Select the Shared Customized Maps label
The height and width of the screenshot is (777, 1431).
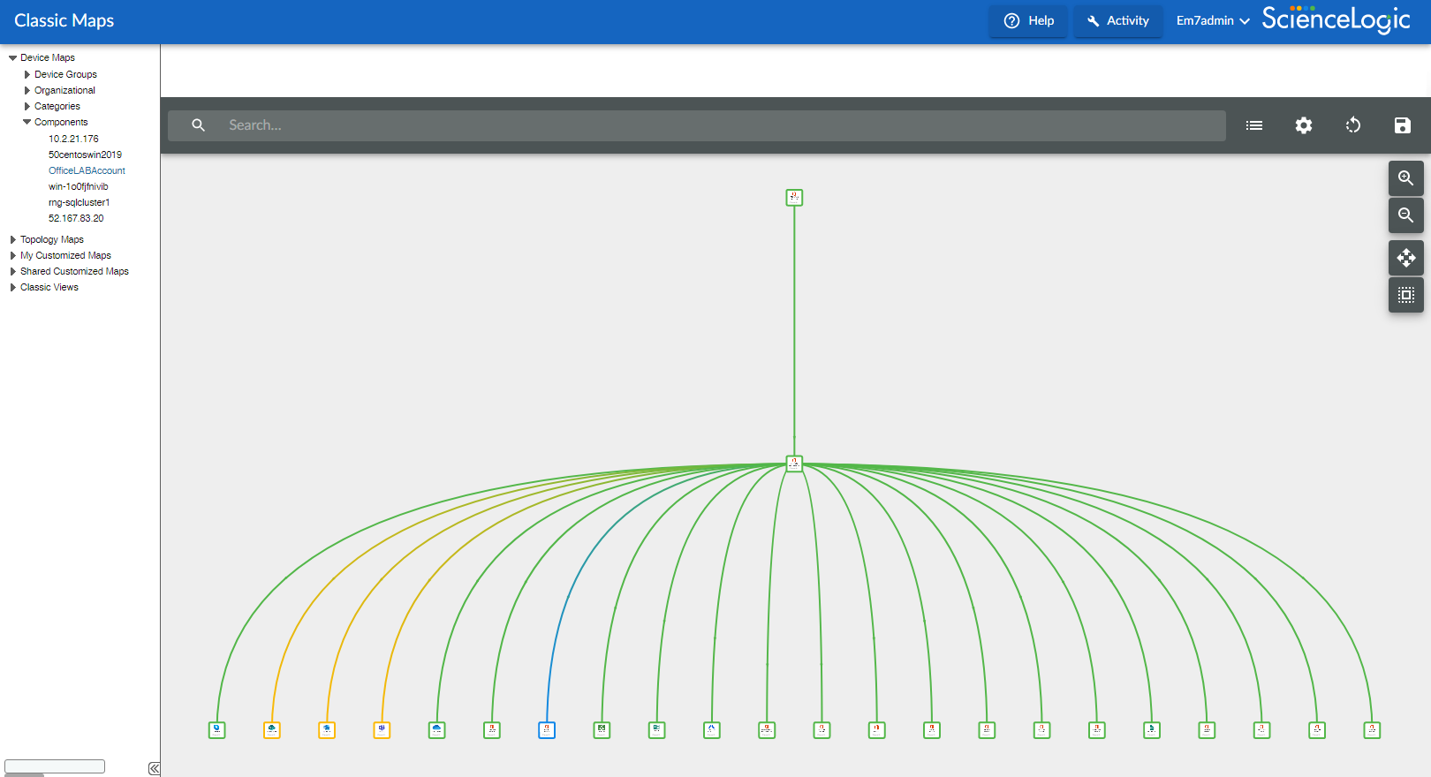coord(74,271)
